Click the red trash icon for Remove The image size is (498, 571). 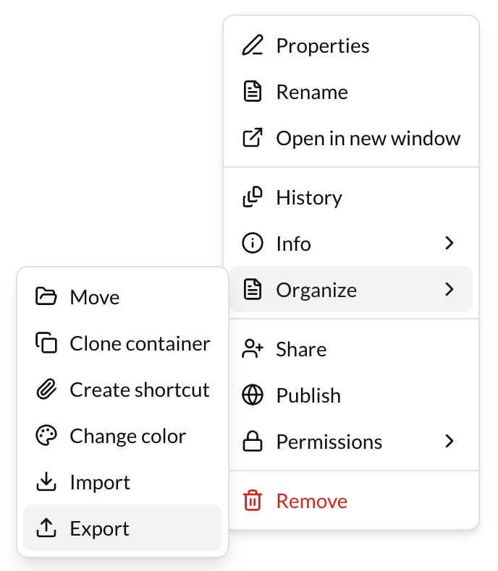coord(252,502)
